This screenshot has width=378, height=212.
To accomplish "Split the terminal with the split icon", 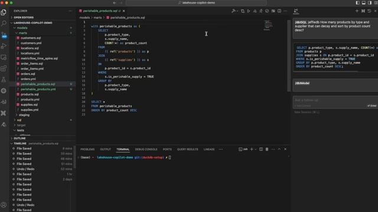I will tap(261, 149).
